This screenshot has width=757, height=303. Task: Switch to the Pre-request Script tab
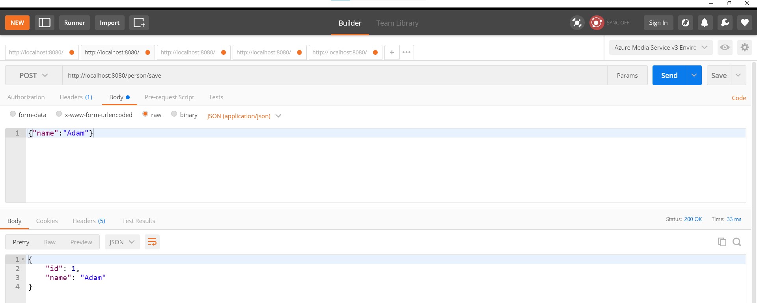[x=169, y=97]
